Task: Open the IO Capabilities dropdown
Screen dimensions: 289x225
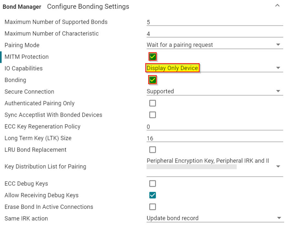Action: (278, 68)
